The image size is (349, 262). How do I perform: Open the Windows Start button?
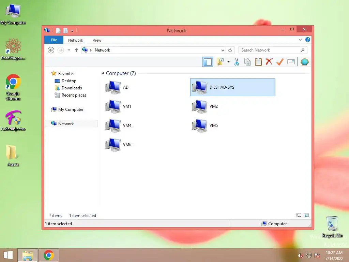pos(8,255)
